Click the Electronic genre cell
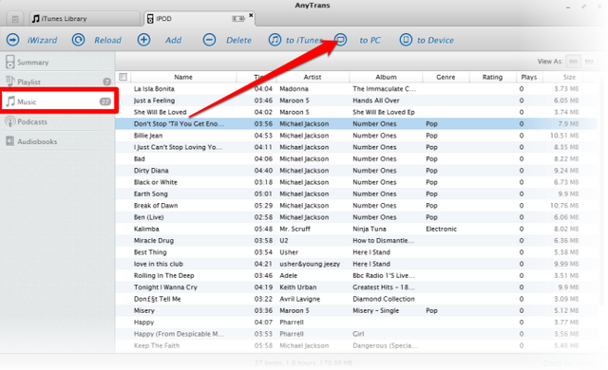This screenshot has width=608, height=370. click(x=441, y=229)
